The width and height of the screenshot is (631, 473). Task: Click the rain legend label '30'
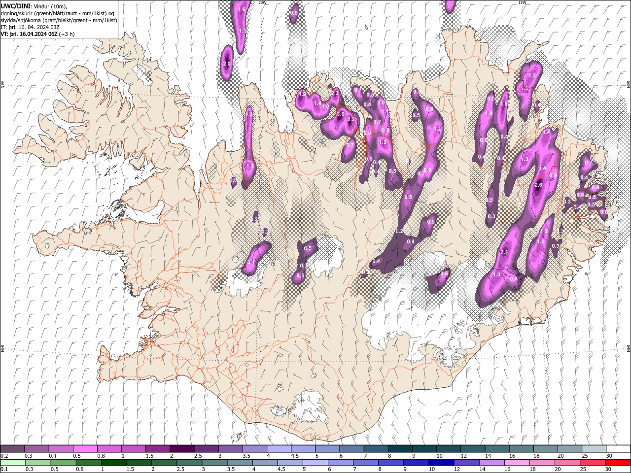(x=608, y=470)
